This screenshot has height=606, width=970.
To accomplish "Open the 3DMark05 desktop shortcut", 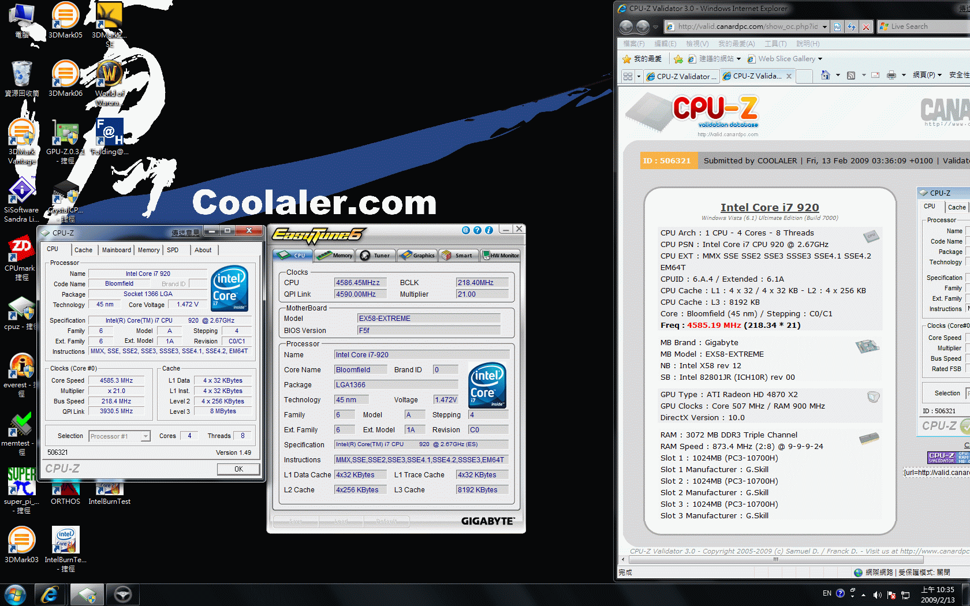I will 65,21.
